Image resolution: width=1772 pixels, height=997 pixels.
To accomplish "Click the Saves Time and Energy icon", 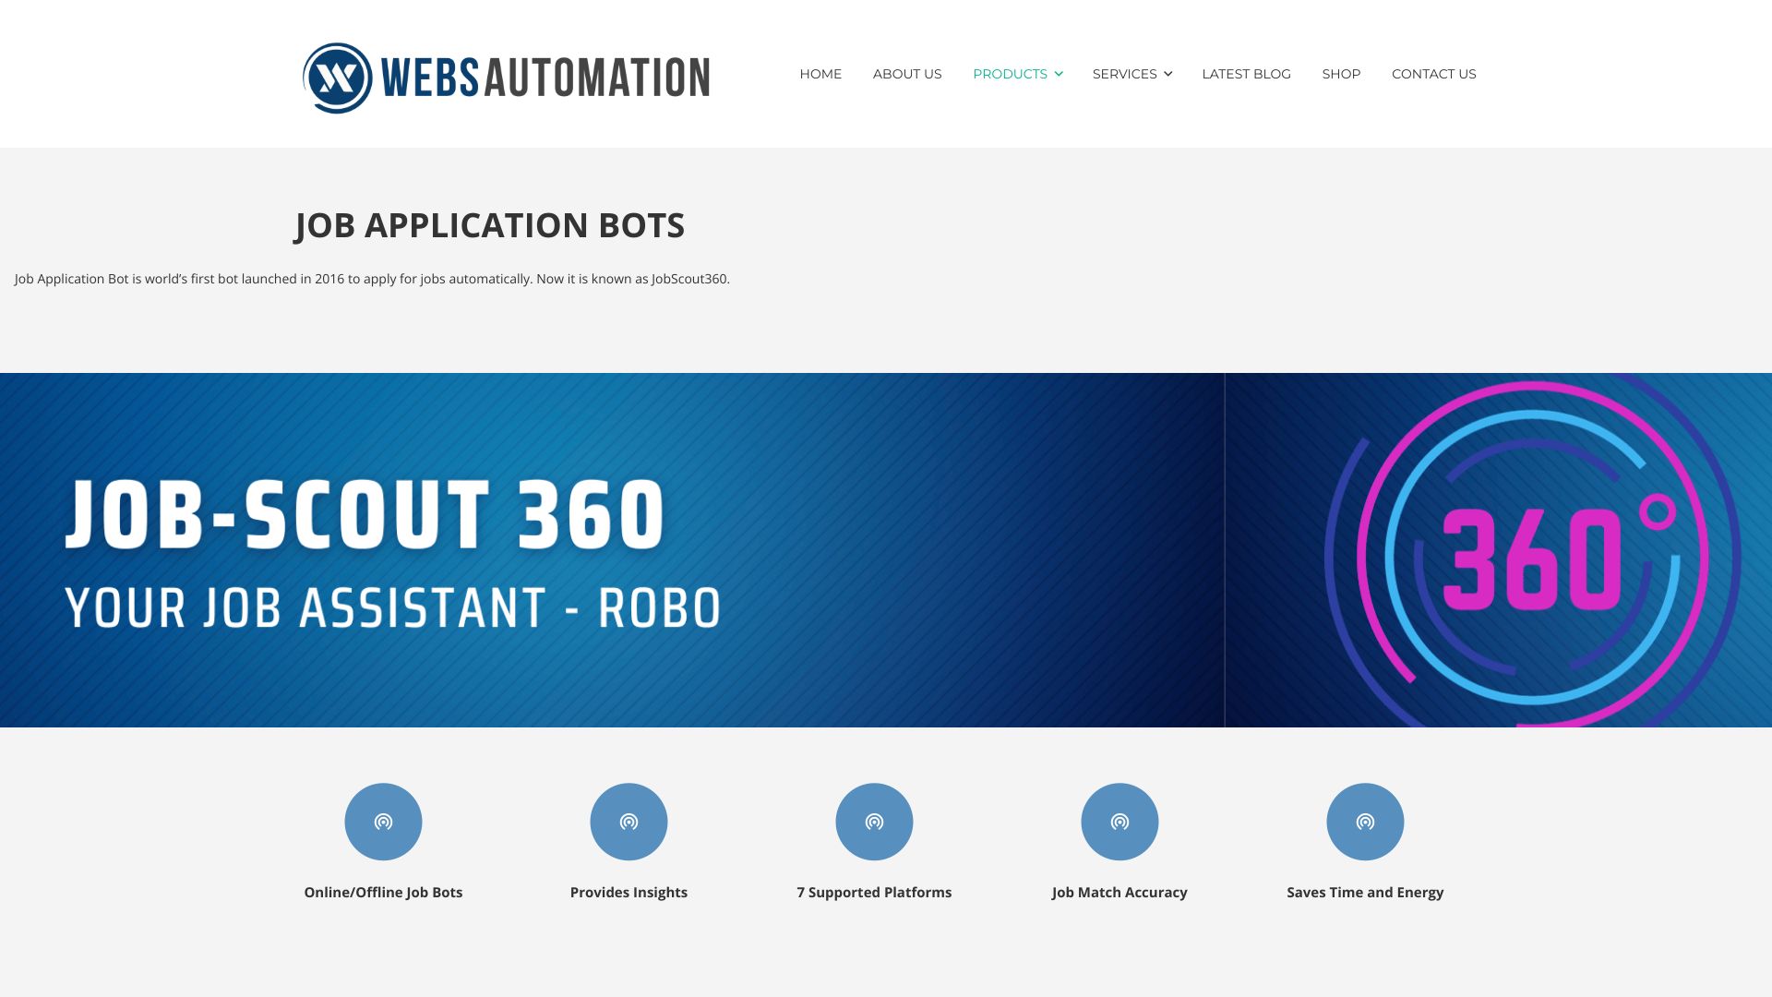I will (x=1364, y=821).
